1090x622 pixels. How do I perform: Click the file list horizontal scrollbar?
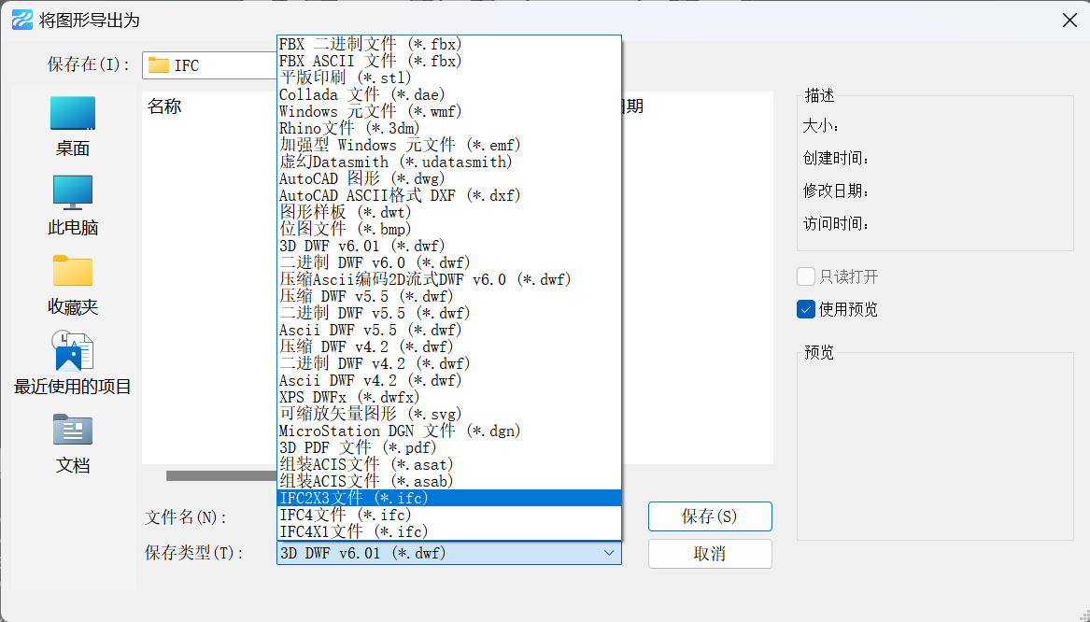tap(221, 475)
